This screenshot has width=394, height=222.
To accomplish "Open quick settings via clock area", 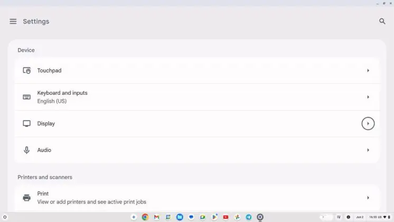I will point(380,217).
